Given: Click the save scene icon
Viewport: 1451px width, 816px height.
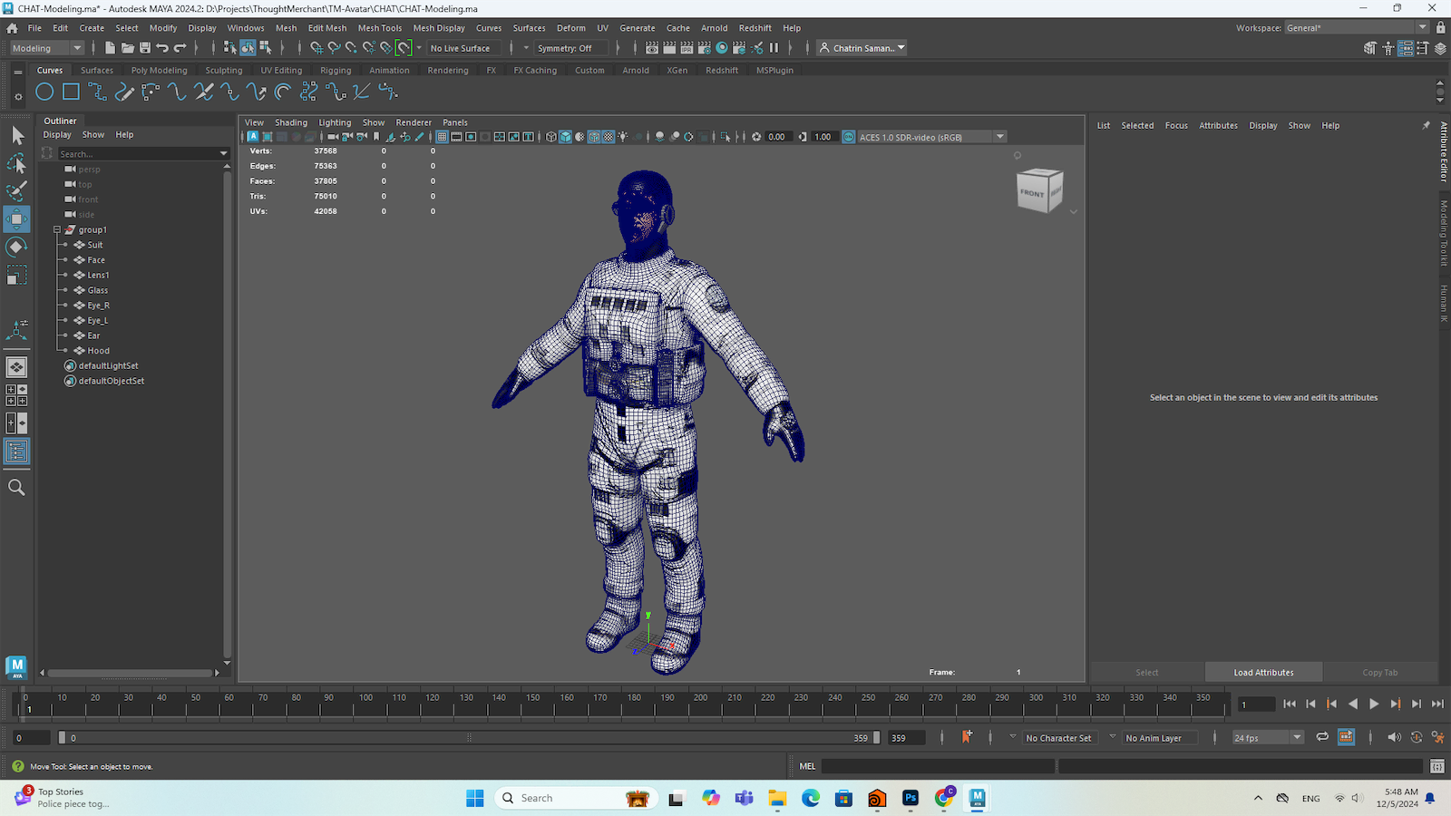Looking at the screenshot, I should pos(145,48).
